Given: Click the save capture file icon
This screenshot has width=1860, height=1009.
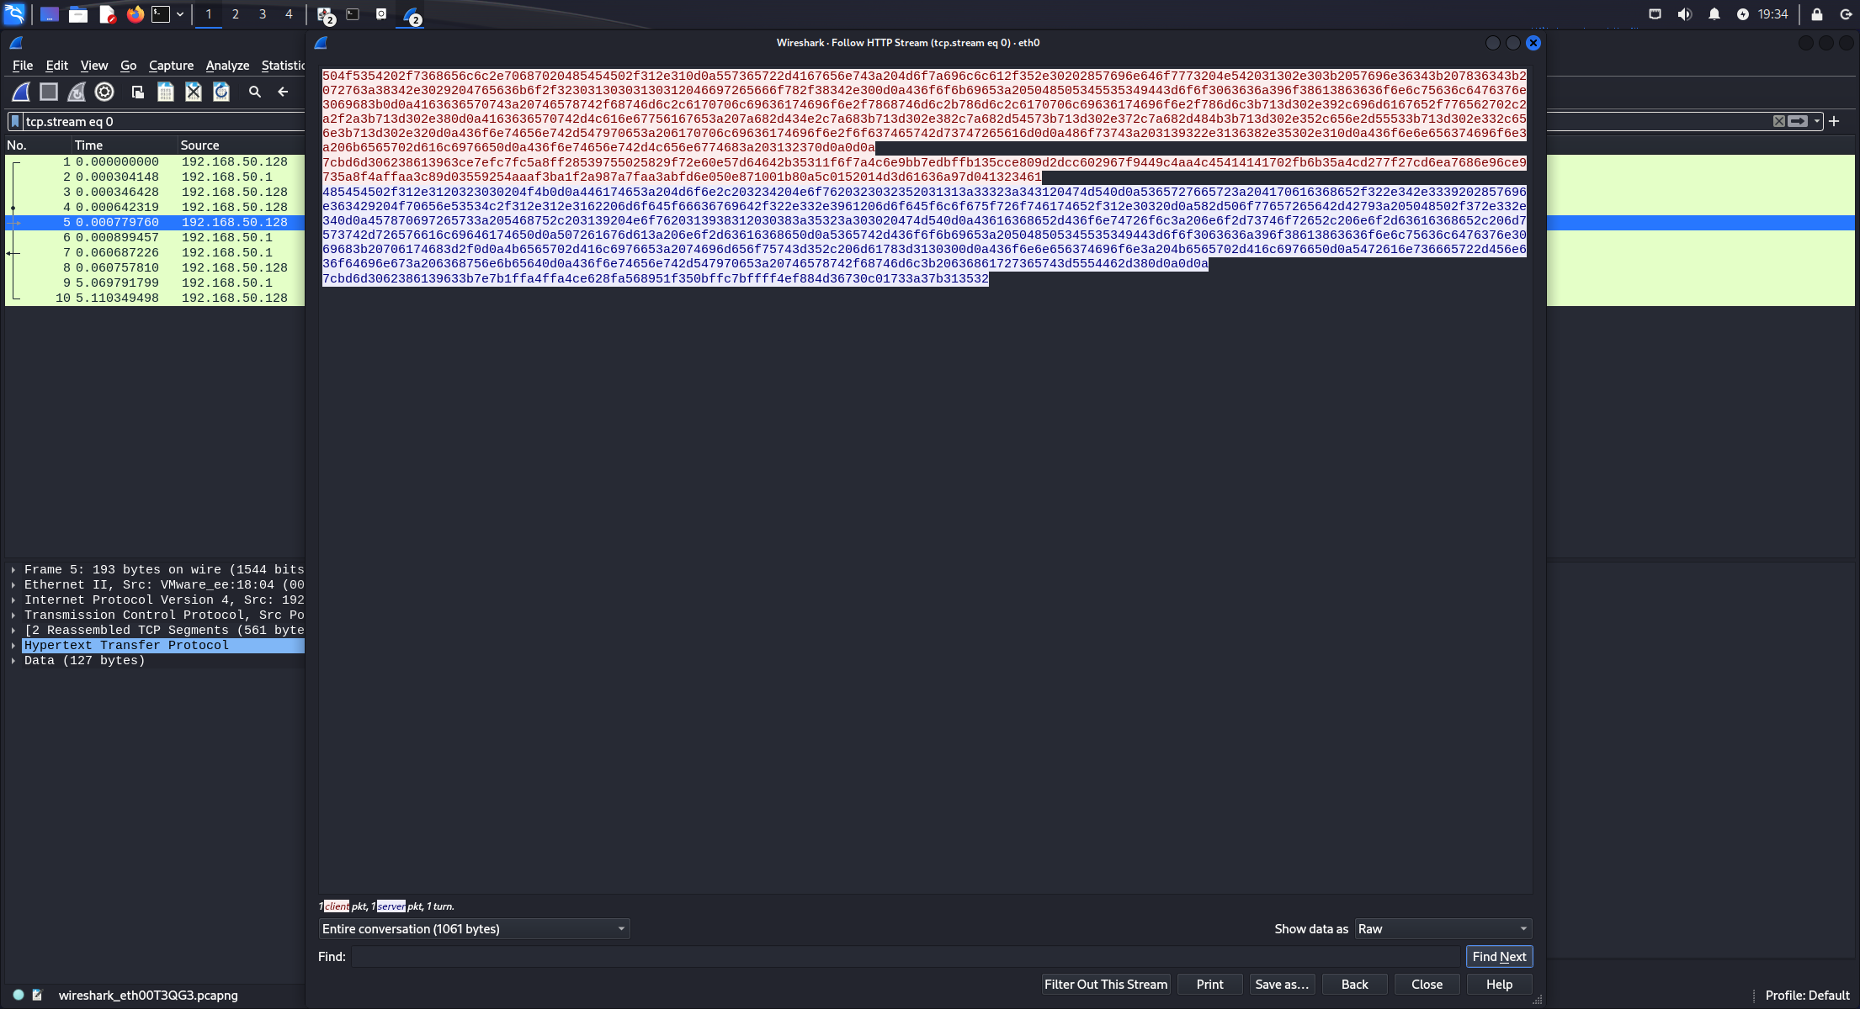Looking at the screenshot, I should (x=166, y=92).
